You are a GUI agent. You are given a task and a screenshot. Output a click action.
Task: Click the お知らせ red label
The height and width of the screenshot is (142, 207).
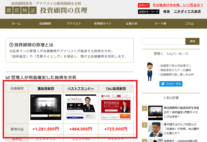pyautogui.click(x=144, y=5)
